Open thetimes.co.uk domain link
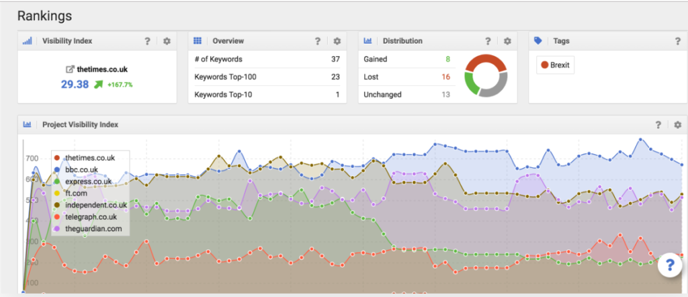This screenshot has height=297, width=688. (x=102, y=69)
